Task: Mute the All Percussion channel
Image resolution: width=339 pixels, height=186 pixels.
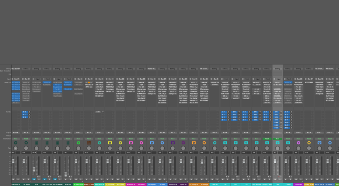Action: pos(76,179)
